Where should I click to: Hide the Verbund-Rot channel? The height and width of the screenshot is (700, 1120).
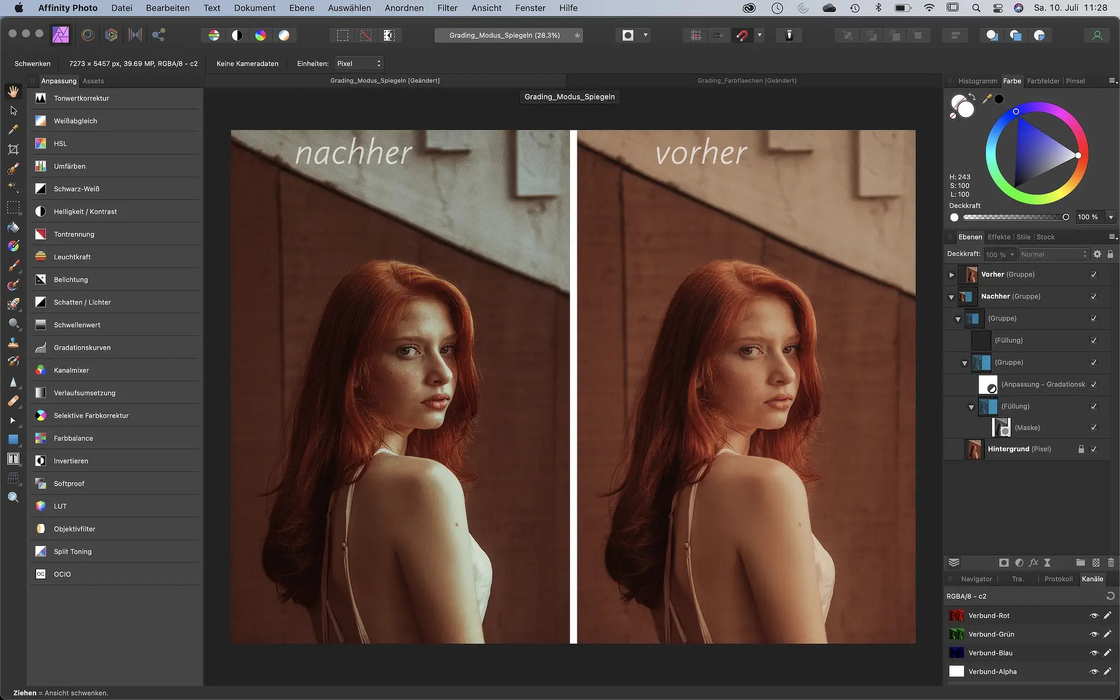coord(1095,615)
